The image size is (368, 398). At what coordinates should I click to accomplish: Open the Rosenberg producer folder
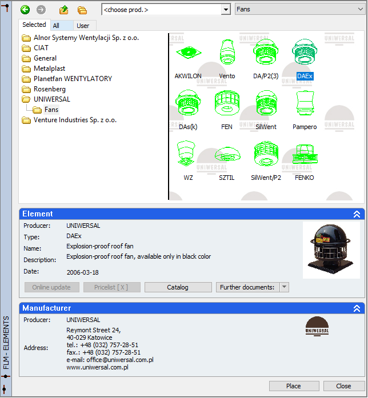(x=49, y=89)
